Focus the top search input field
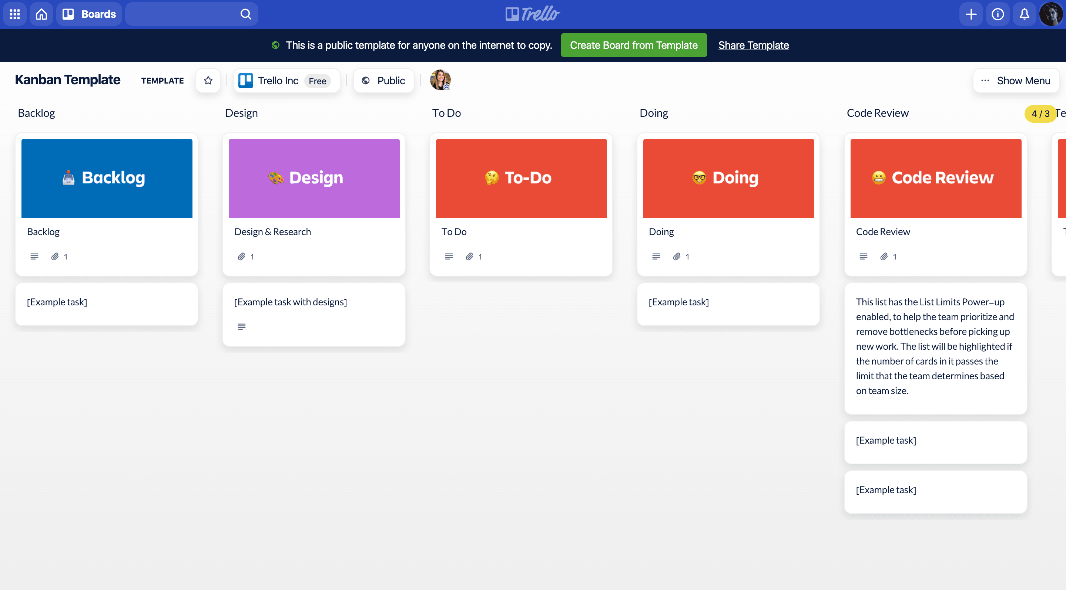 [x=192, y=14]
